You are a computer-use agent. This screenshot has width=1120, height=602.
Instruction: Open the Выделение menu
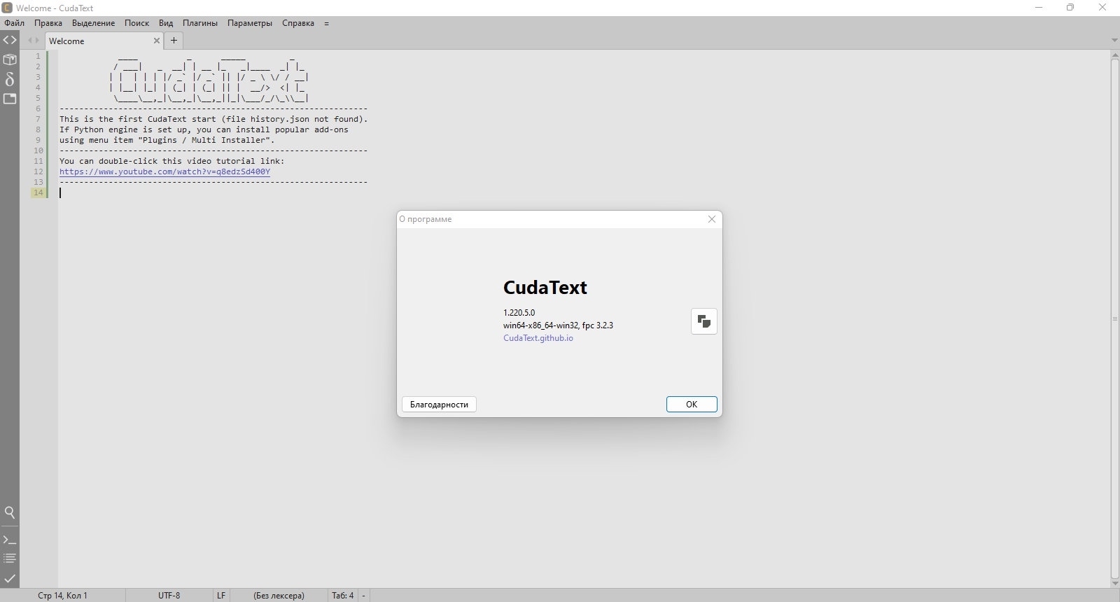pyautogui.click(x=93, y=23)
